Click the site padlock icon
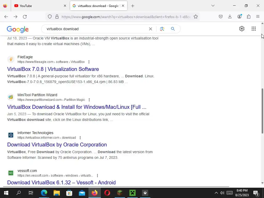 [57, 17]
